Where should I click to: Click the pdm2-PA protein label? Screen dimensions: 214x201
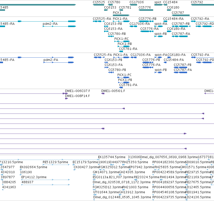(51, 60)
